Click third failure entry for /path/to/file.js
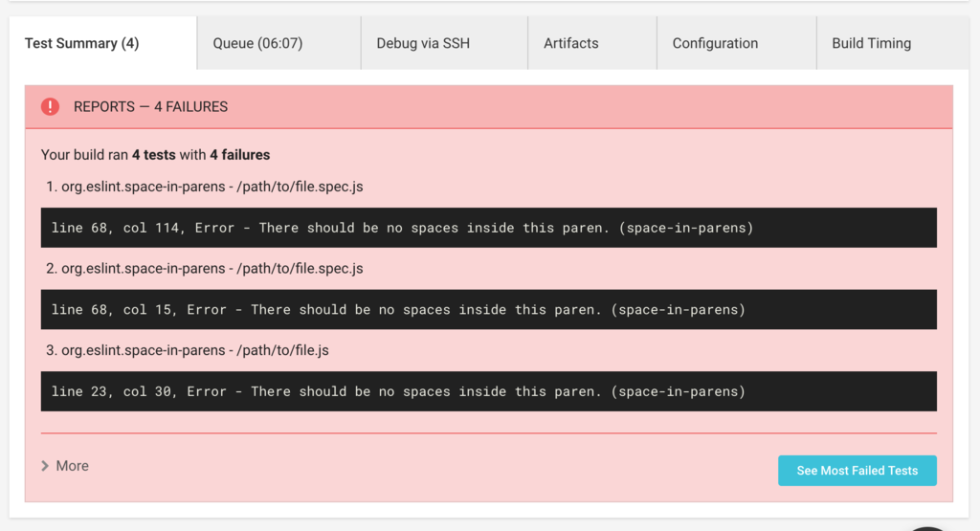Screen dimensions: 980x531 tap(188, 350)
